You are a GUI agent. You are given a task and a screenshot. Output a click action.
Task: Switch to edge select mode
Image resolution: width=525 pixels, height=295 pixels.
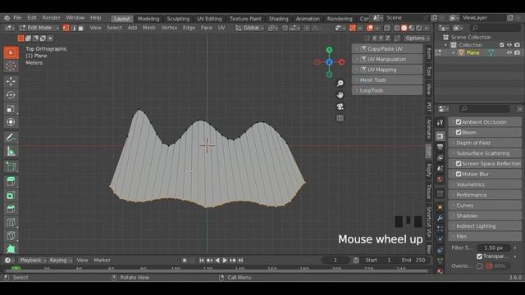74,28
